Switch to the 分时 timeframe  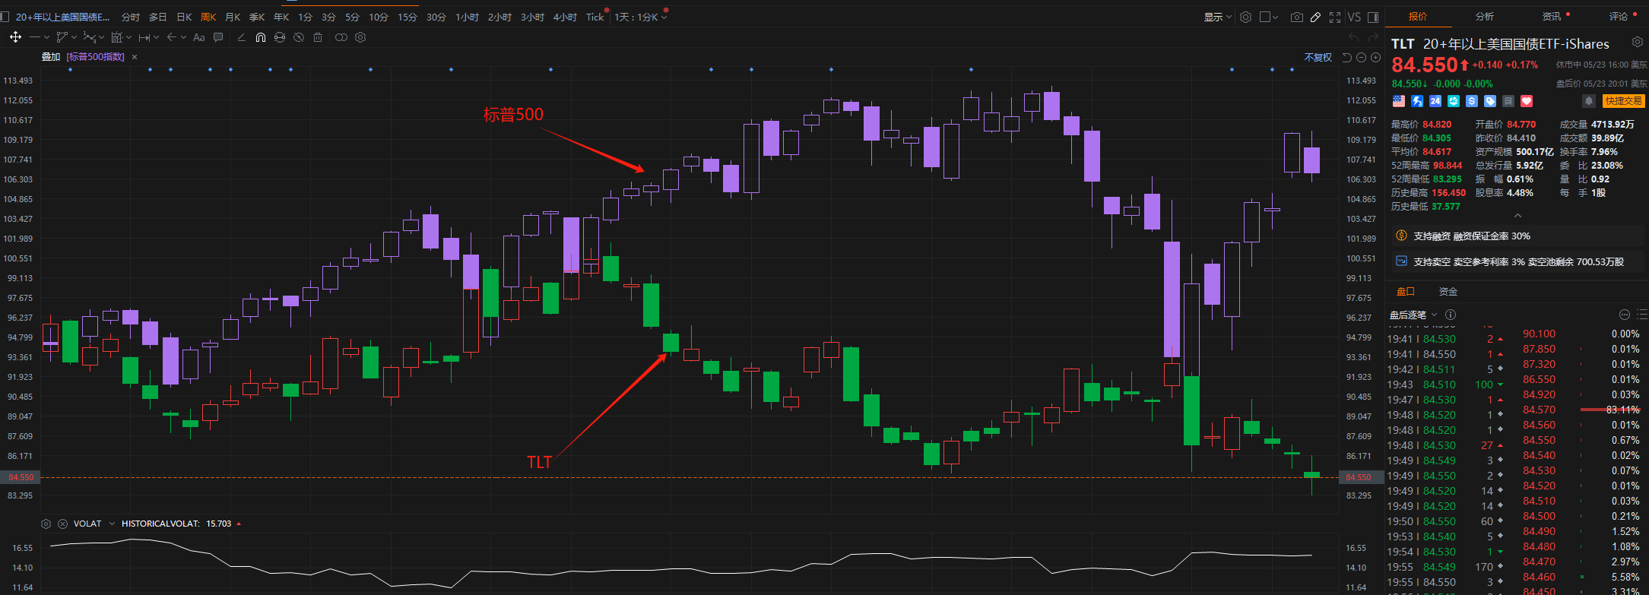tap(131, 17)
